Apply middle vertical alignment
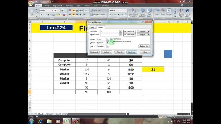The image size is (221, 124). click(74, 11)
